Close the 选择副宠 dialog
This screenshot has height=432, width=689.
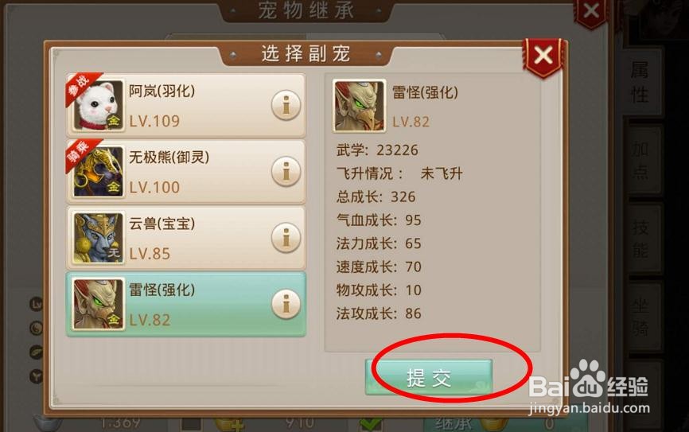point(543,56)
